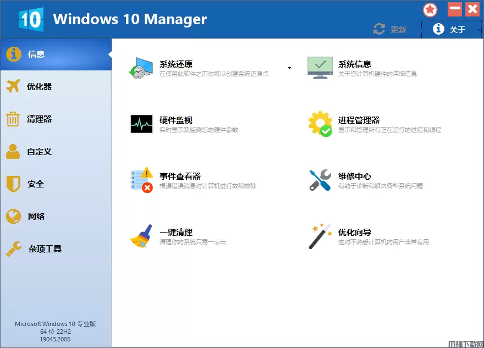Click the 优化器 airplane icon
Image resolution: width=484 pixels, height=348 pixels.
pyautogui.click(x=13, y=86)
